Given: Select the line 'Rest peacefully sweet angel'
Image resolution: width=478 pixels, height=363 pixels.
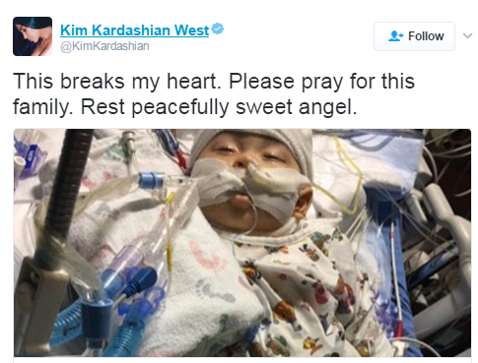Looking at the screenshot, I should coord(219,107).
